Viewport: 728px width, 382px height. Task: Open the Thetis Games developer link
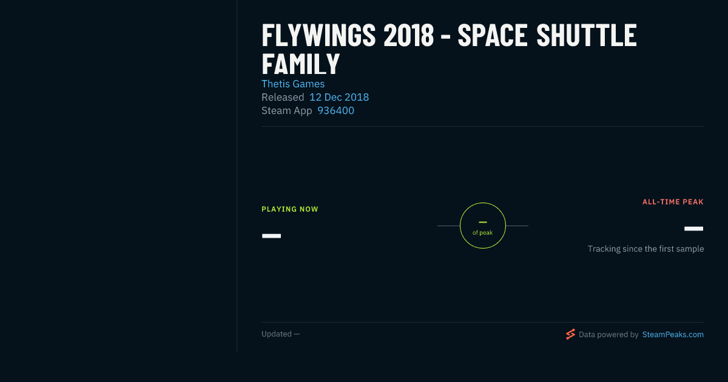[293, 84]
